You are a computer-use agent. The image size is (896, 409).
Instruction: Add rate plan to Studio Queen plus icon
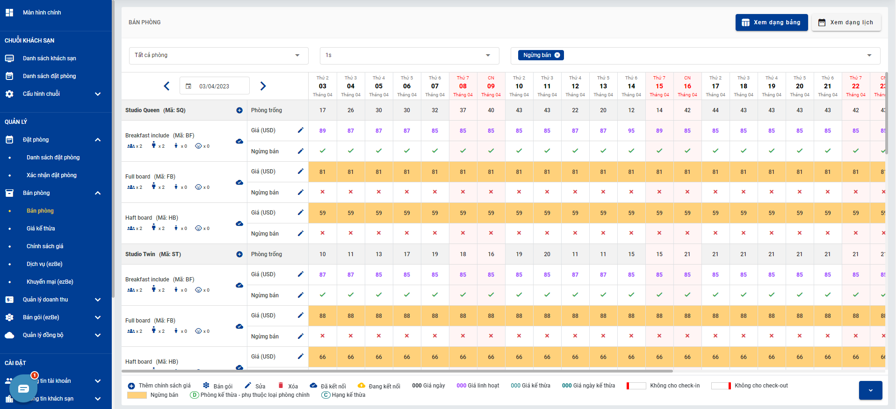(x=239, y=110)
